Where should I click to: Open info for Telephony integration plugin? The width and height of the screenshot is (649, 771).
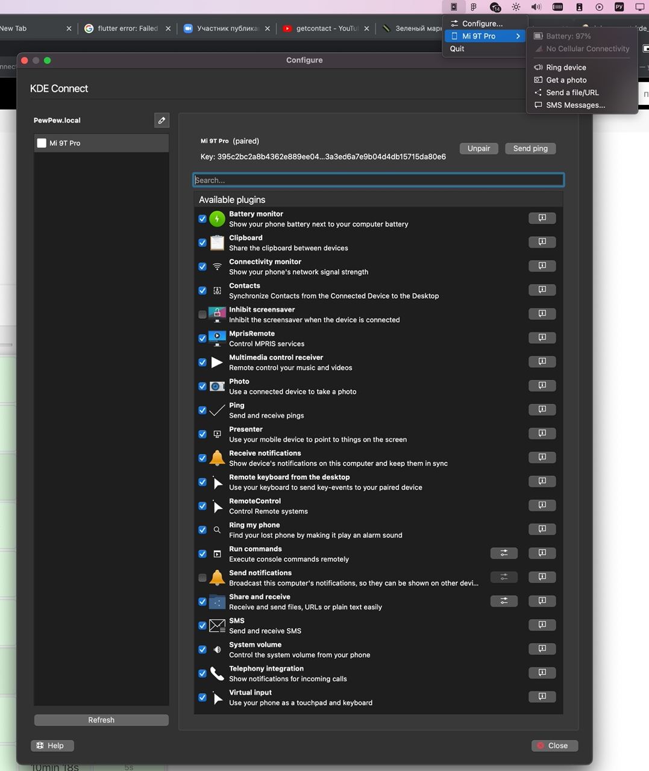pos(542,672)
